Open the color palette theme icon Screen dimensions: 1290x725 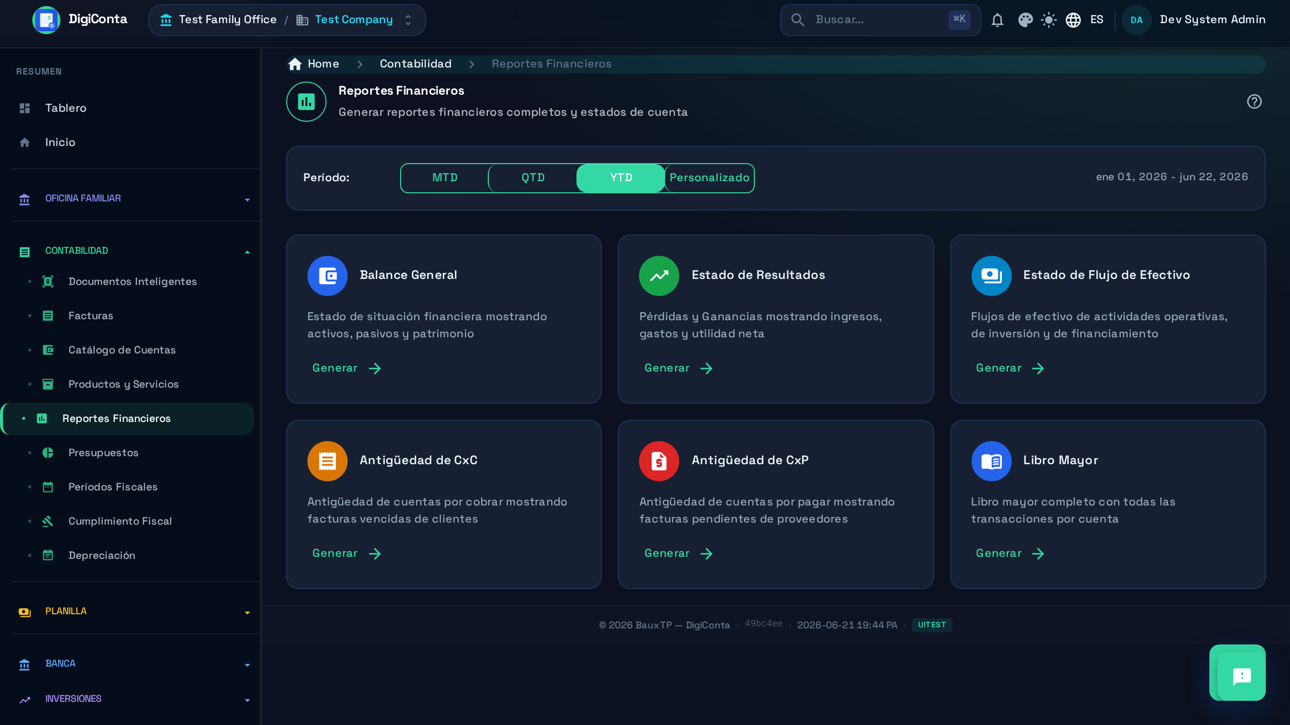(1025, 20)
